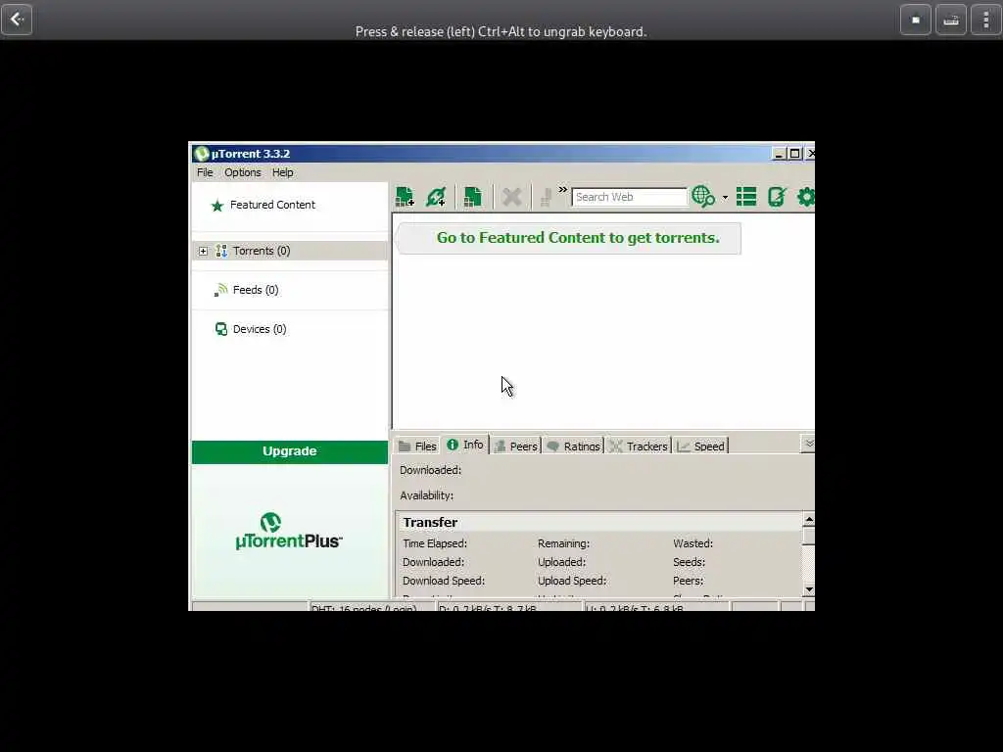Click the viewer keyboard icon button
1003x752 pixels.
tap(950, 20)
